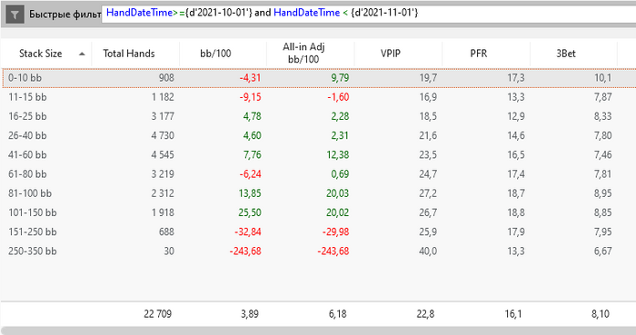The height and width of the screenshot is (335, 636).
Task: Click the summary bb/100 value 3,89
Action: pyautogui.click(x=250, y=314)
